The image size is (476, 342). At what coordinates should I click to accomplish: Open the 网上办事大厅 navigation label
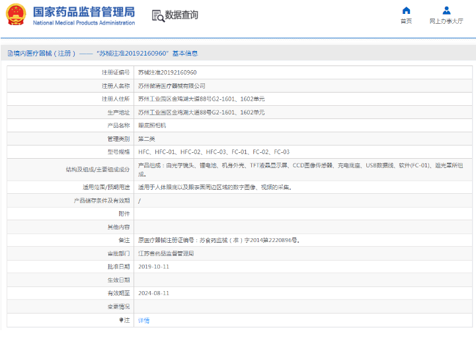(446, 22)
